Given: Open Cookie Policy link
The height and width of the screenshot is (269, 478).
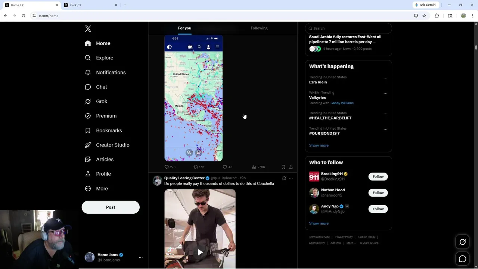Looking at the screenshot, I should pos(367,237).
